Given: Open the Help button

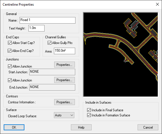Looking at the screenshot, I should pos(81,127).
